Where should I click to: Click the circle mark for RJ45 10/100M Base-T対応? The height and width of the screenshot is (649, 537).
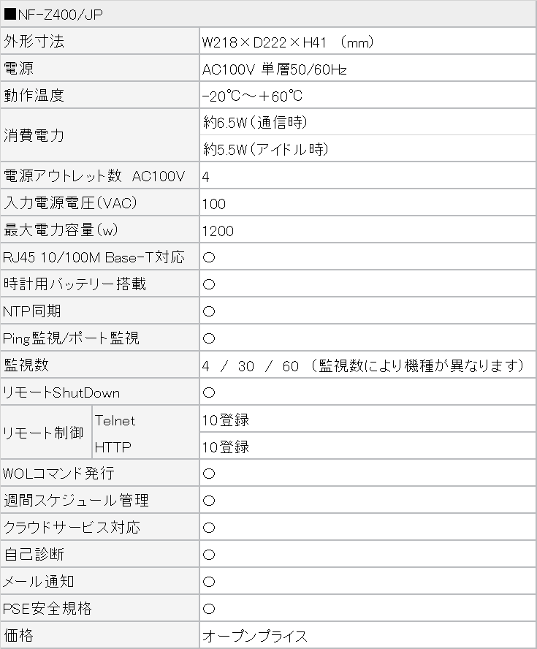pyautogui.click(x=208, y=257)
